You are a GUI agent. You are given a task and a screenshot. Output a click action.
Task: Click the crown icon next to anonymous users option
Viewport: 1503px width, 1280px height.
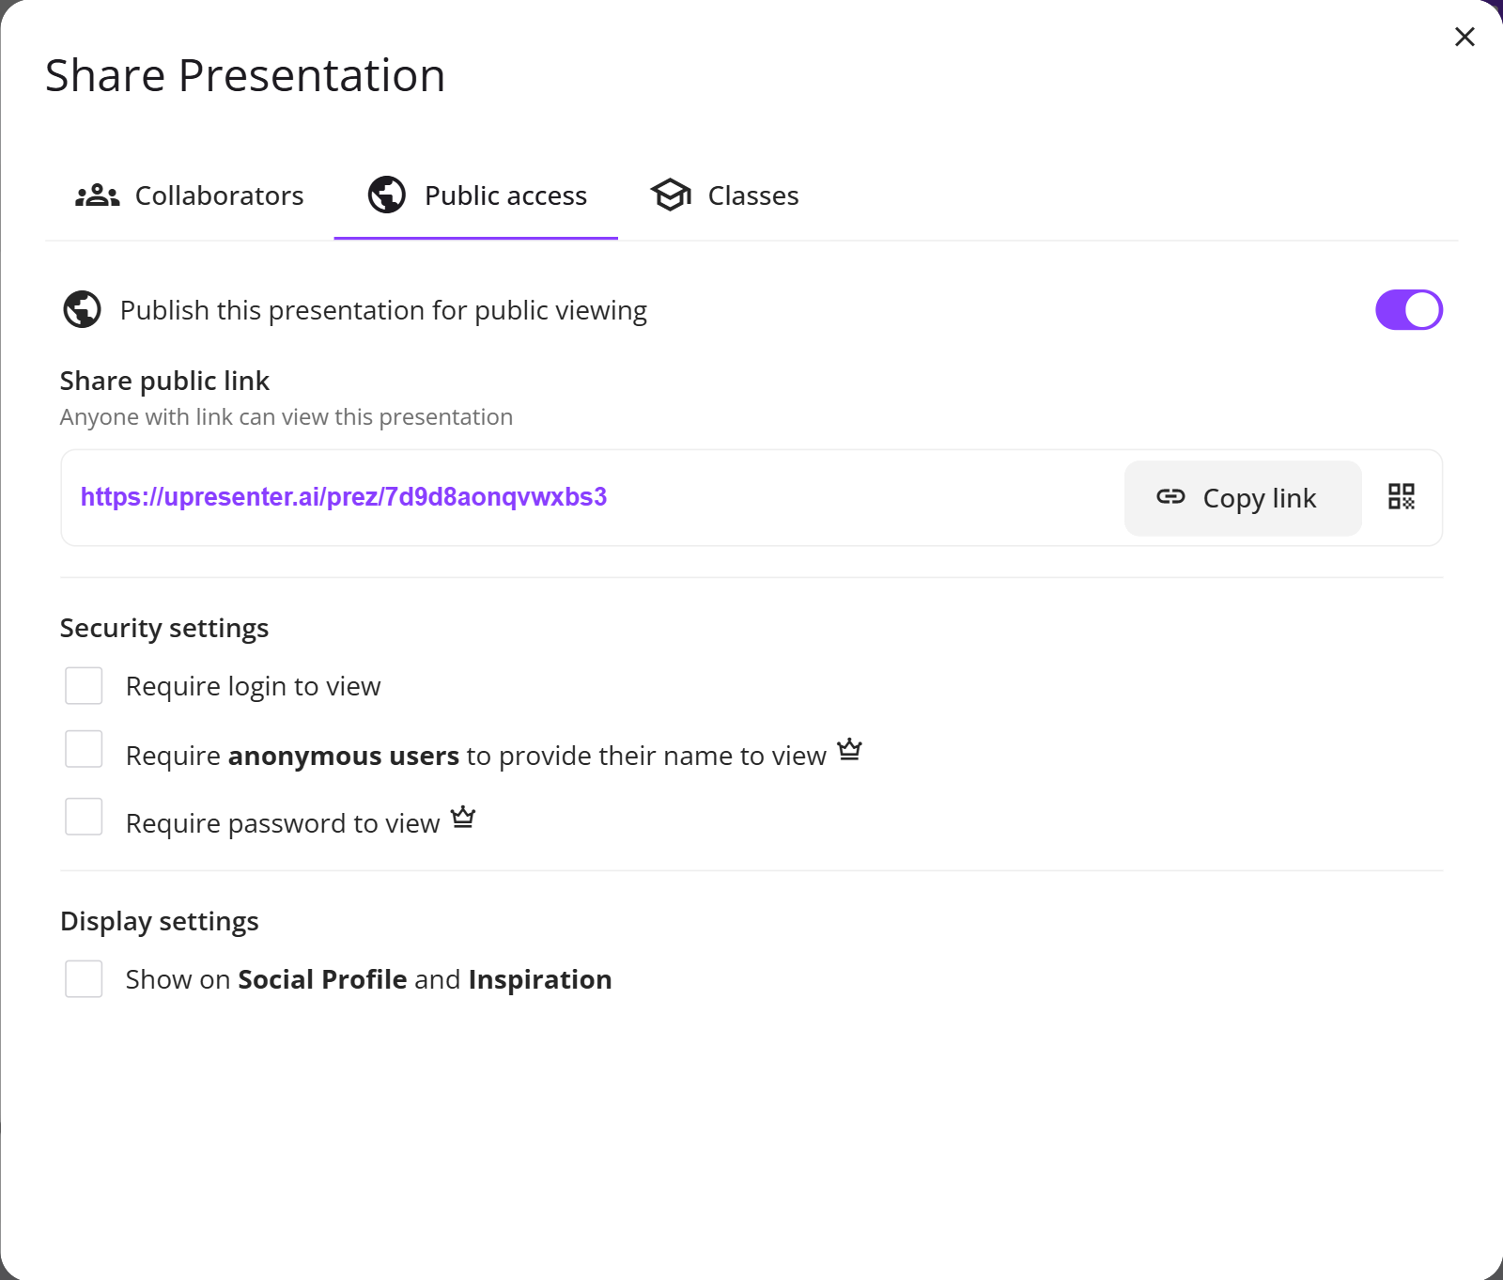tap(850, 750)
